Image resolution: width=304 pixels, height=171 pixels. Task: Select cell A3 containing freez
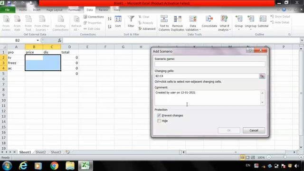click(x=16, y=63)
